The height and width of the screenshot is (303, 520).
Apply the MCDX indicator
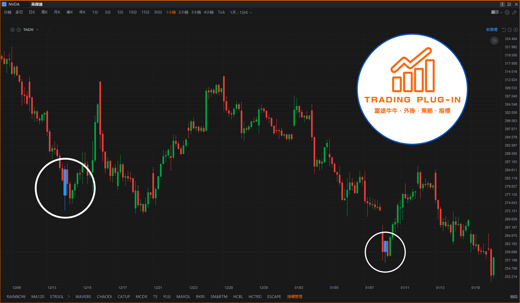(141, 297)
